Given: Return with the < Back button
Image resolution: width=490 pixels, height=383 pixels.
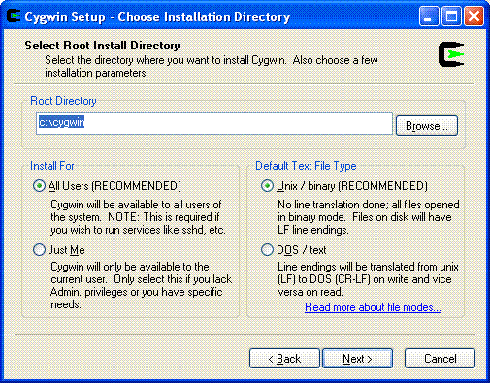Looking at the screenshot, I should click(284, 359).
